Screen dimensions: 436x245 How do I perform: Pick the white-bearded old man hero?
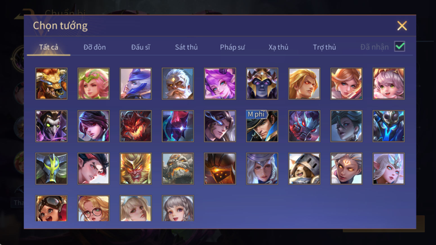178,84
